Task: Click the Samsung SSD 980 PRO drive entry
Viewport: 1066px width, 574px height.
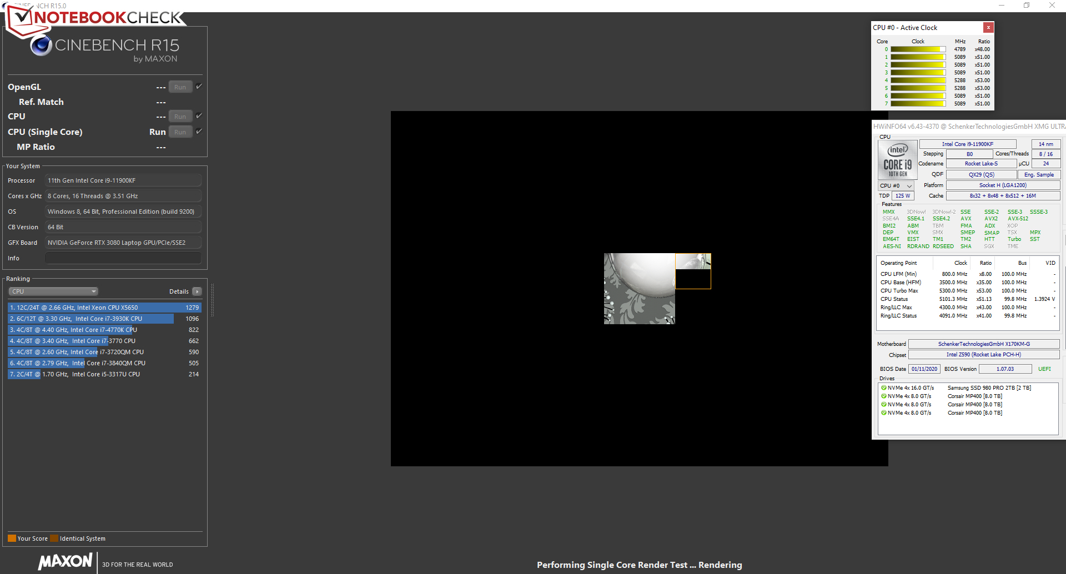Action: click(989, 388)
